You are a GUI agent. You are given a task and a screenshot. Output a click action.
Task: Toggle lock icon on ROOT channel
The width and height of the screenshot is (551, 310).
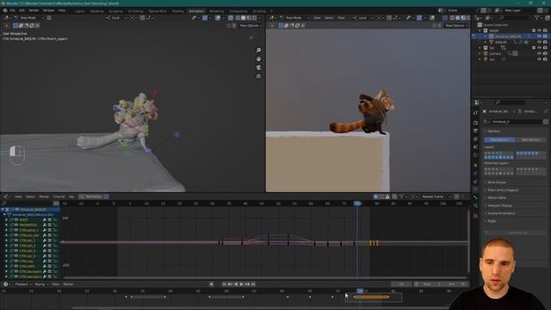tap(55, 220)
